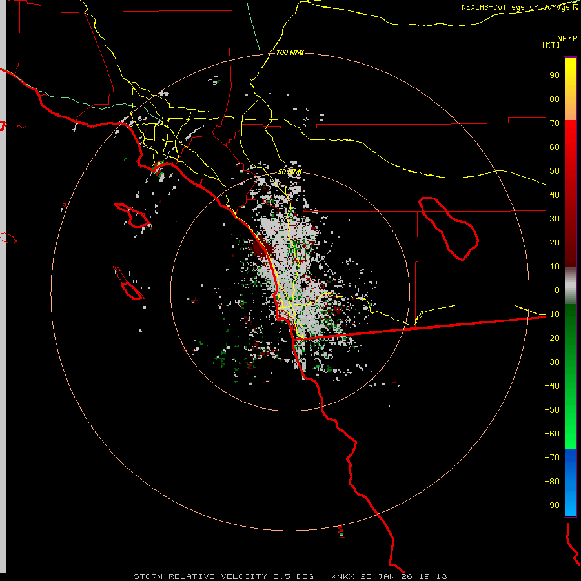
Task: Click the '20 JAN 26' date in caption
Action: pos(386,576)
